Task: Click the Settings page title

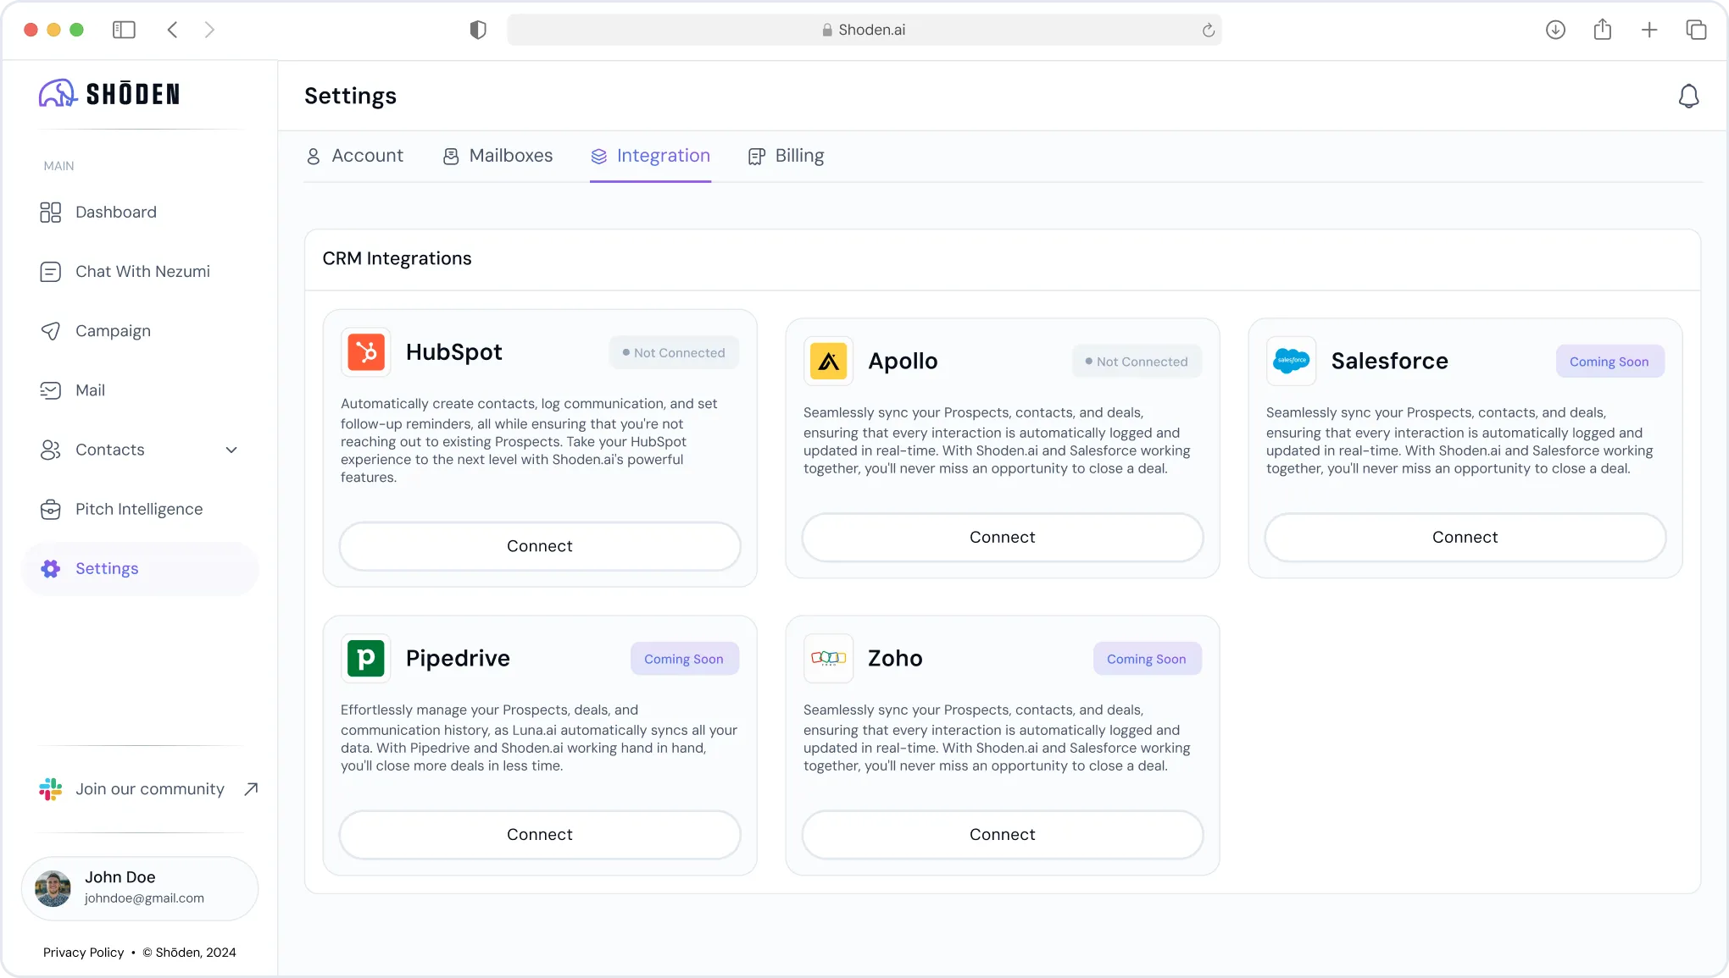Action: (x=350, y=96)
